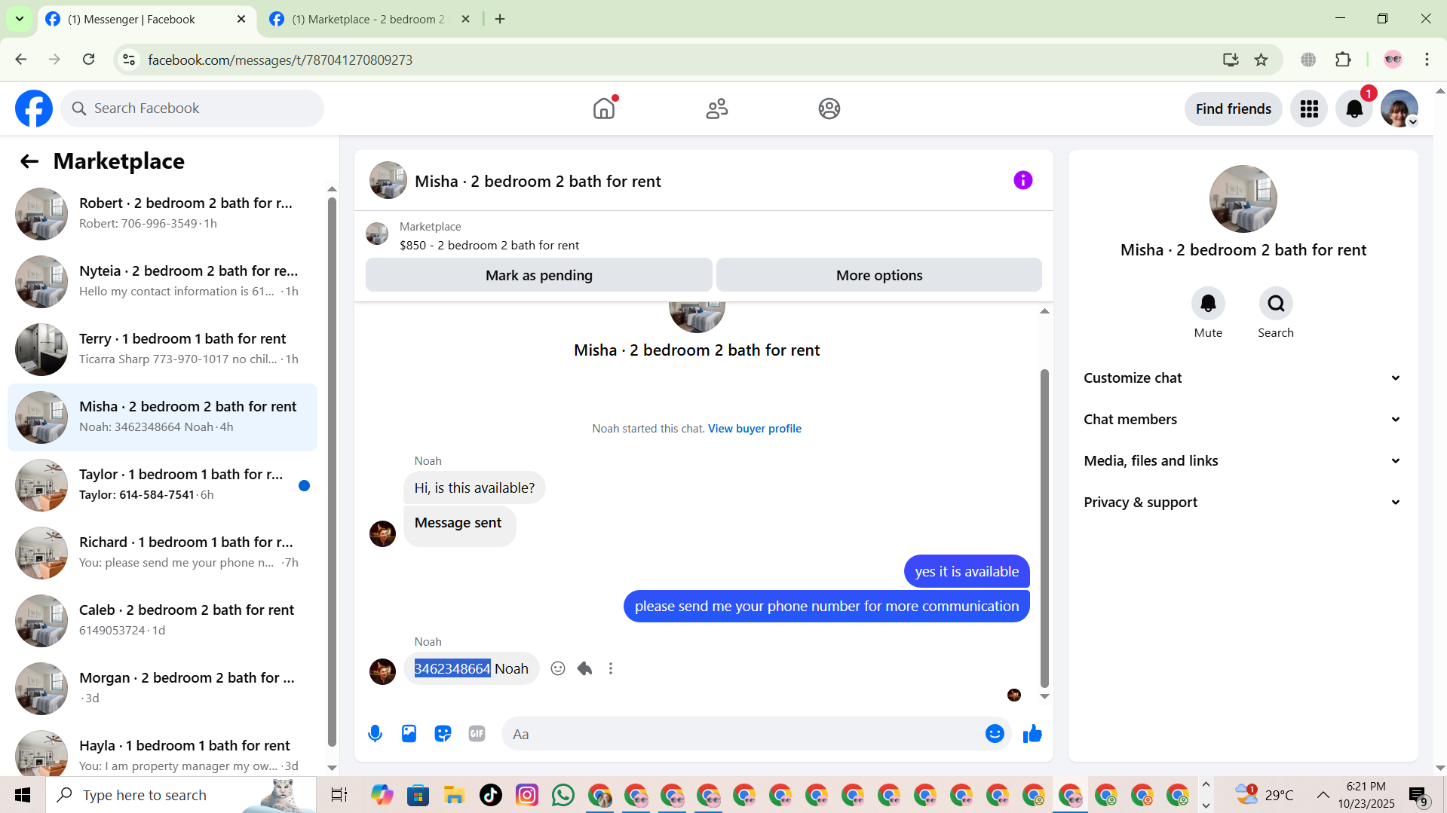Attach a photo file to message
The width and height of the screenshot is (1447, 813).
coord(409,733)
